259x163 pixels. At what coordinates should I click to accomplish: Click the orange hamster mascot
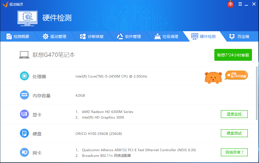click(x=213, y=78)
